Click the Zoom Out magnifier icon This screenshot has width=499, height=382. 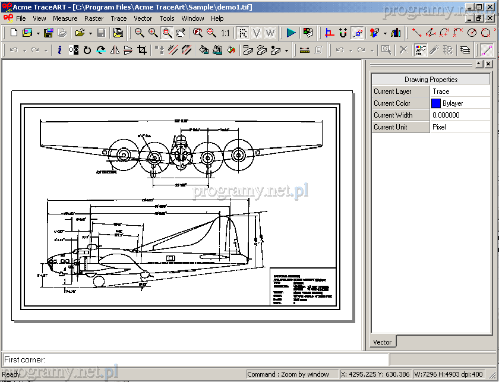click(x=140, y=33)
